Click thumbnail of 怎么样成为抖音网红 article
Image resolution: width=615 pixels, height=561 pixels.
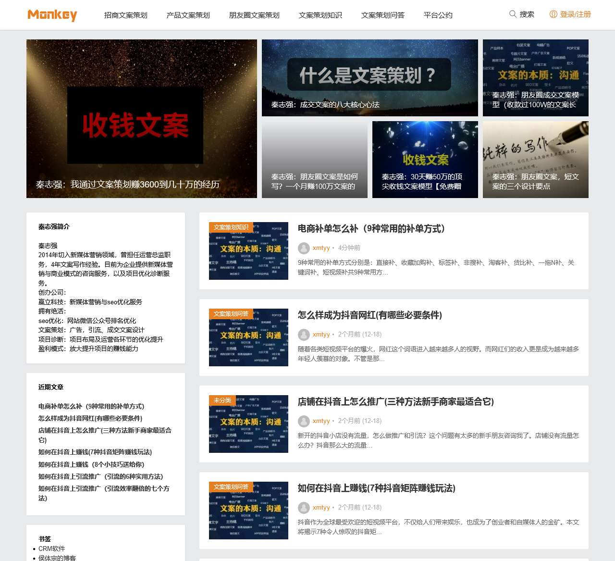248,337
